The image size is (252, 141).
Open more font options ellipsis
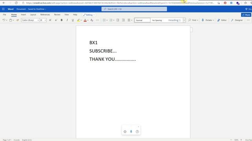point(97,20)
